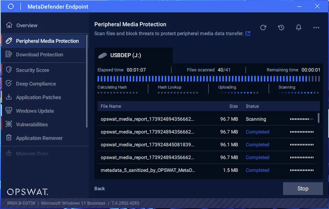Screen dimensions: 329x209
Task: Click Microsoft Windows 11 Business status text
Action: [x=73, y=203]
